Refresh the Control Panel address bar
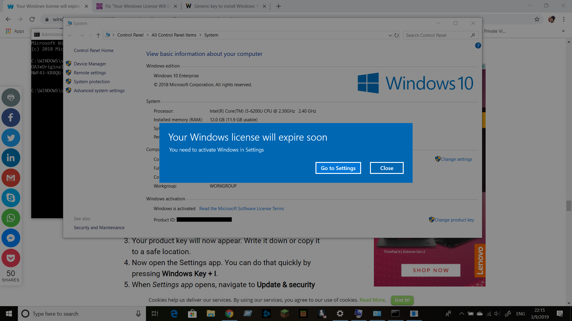Image resolution: width=572 pixels, height=321 pixels. (396, 35)
